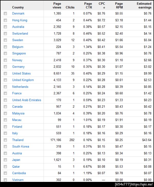Open the Macau country link
The width and height of the screenshot is (154, 187).
[x=17, y=120]
